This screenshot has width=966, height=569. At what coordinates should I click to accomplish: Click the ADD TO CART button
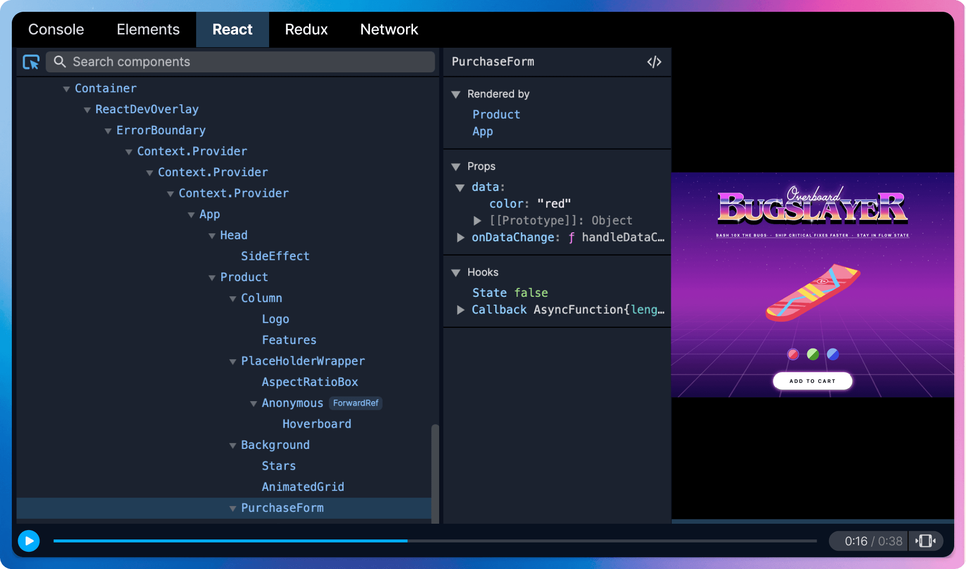pos(812,380)
